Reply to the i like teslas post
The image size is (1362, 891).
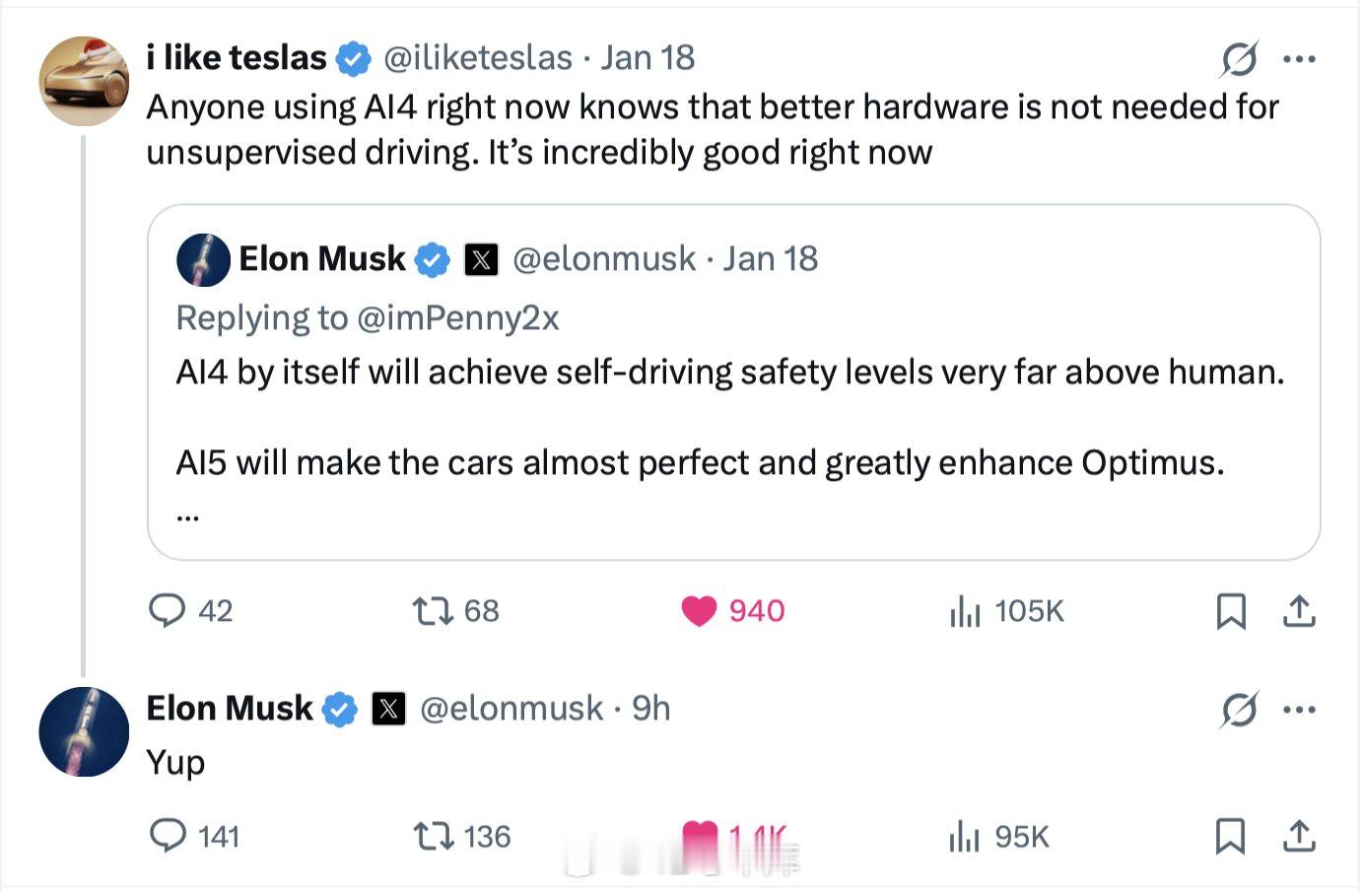(168, 611)
